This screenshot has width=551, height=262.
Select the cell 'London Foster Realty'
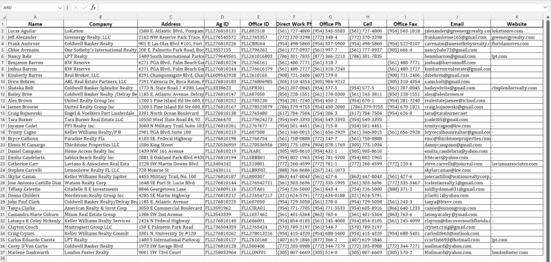[x=101, y=252]
